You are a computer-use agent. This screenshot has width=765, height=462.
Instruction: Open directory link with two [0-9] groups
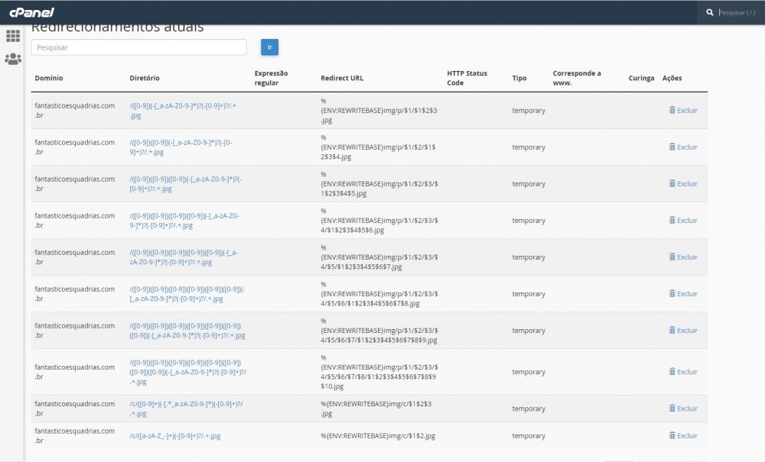coord(181,147)
